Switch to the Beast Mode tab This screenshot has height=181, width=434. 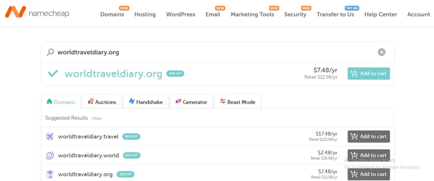click(x=237, y=102)
